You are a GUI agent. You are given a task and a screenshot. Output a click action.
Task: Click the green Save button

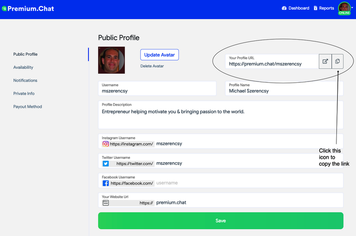(x=221, y=221)
